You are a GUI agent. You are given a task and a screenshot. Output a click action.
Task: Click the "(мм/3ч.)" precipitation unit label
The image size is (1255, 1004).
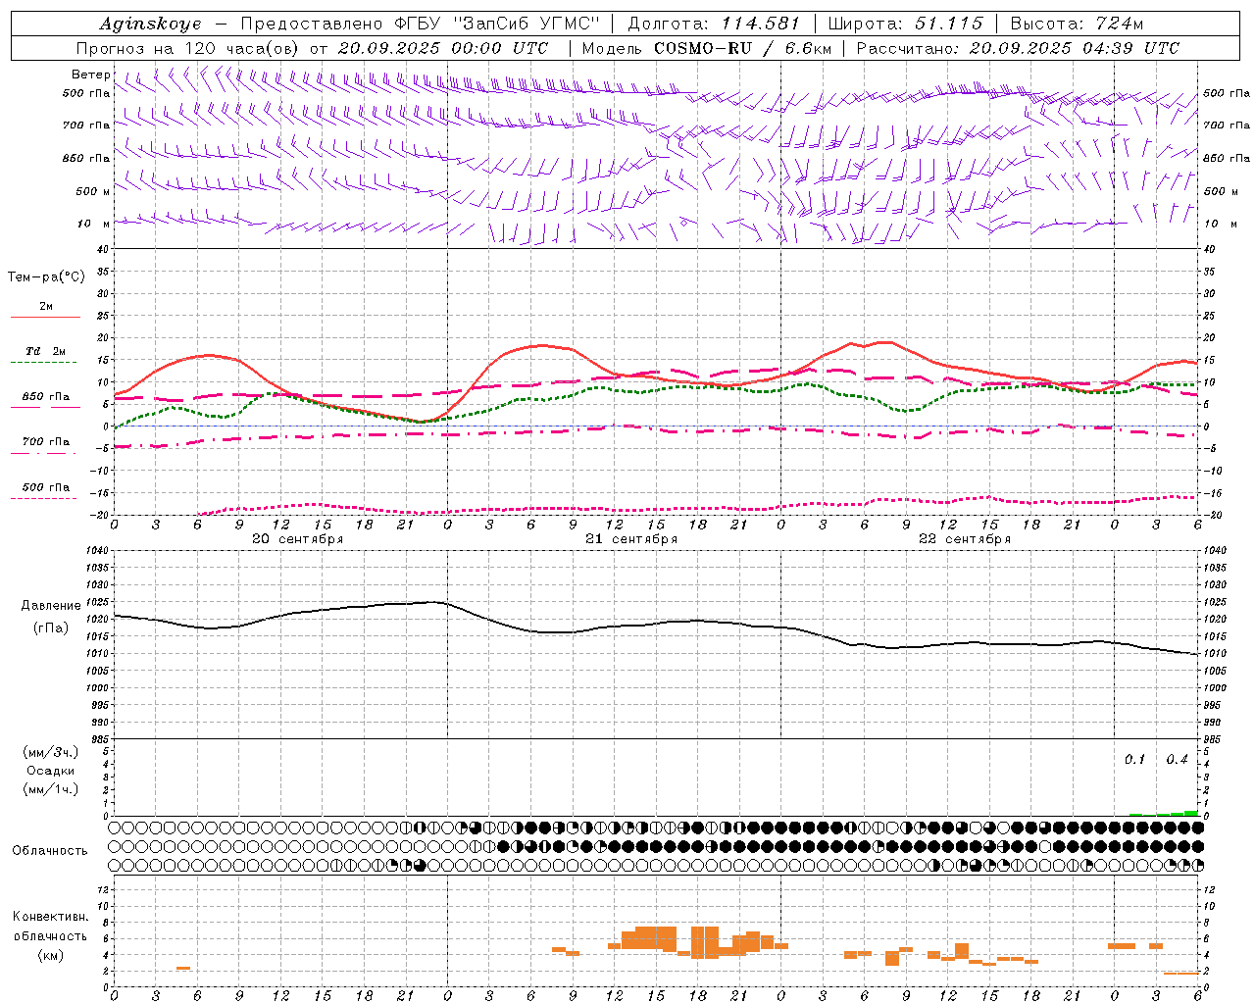(x=51, y=752)
